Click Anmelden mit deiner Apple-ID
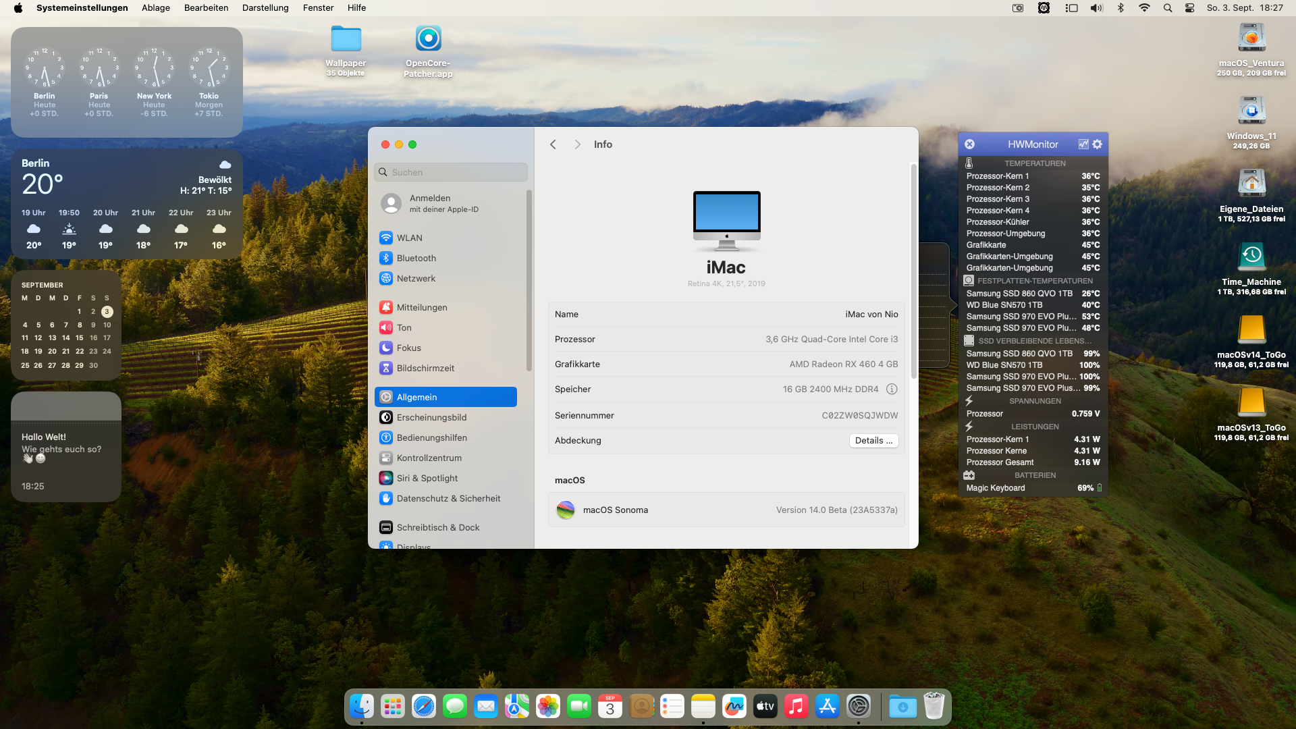The height and width of the screenshot is (729, 1296). [x=446, y=203]
